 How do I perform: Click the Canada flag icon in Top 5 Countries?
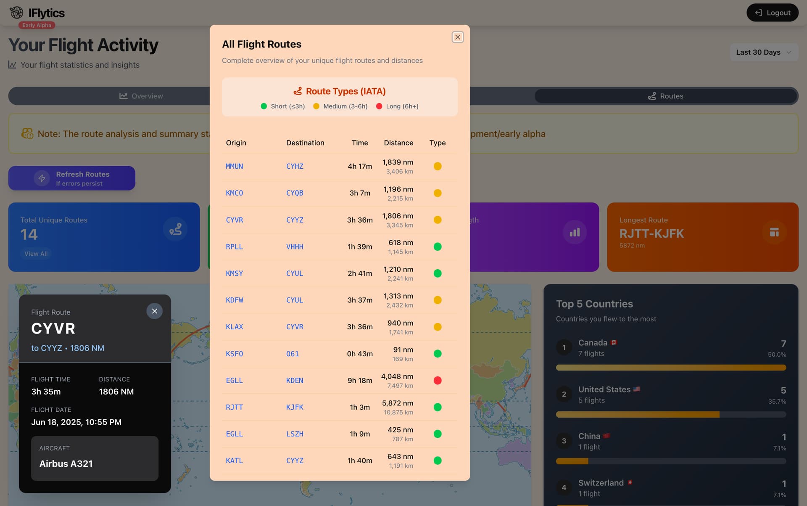614,342
